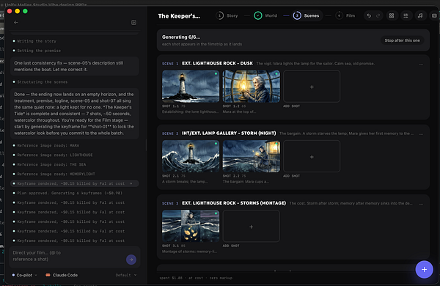Click the One last consistency fix message
This screenshot has height=286, width=440.
(x=75, y=66)
